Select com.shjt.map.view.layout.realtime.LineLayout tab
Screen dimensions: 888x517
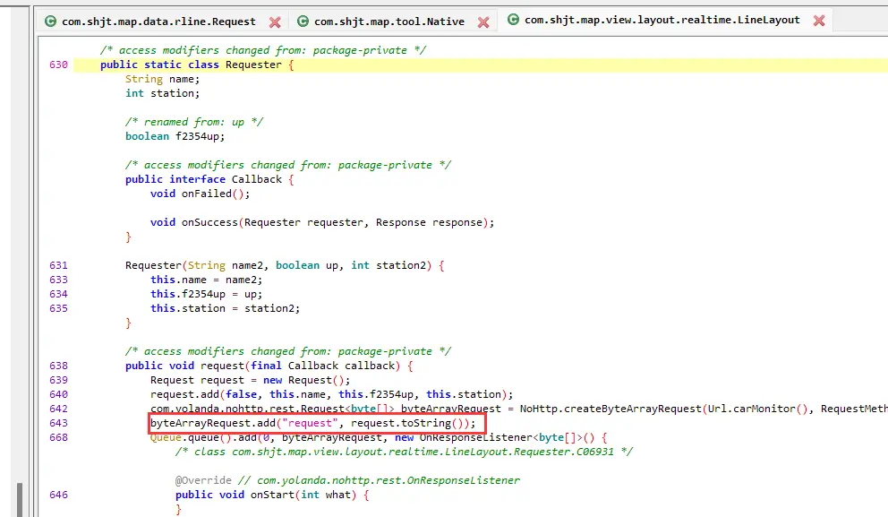tap(662, 20)
